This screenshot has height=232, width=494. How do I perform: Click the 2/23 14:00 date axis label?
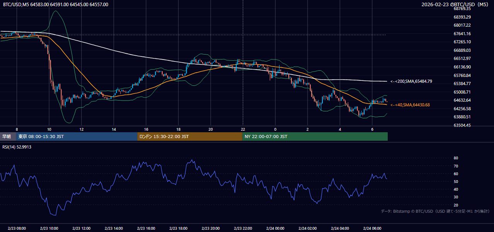pos(114,229)
